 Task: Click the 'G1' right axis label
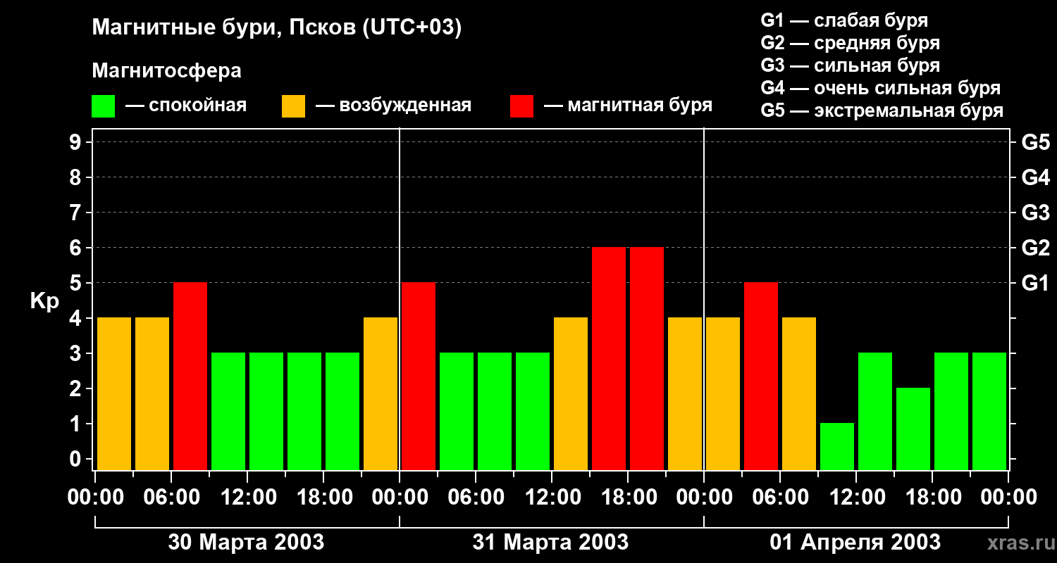pos(1036,284)
